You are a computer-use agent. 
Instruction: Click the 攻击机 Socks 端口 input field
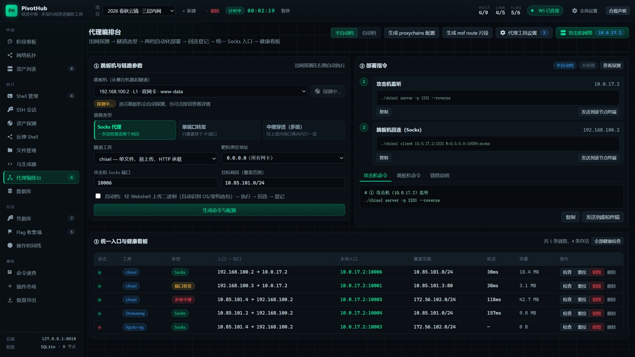click(x=156, y=182)
